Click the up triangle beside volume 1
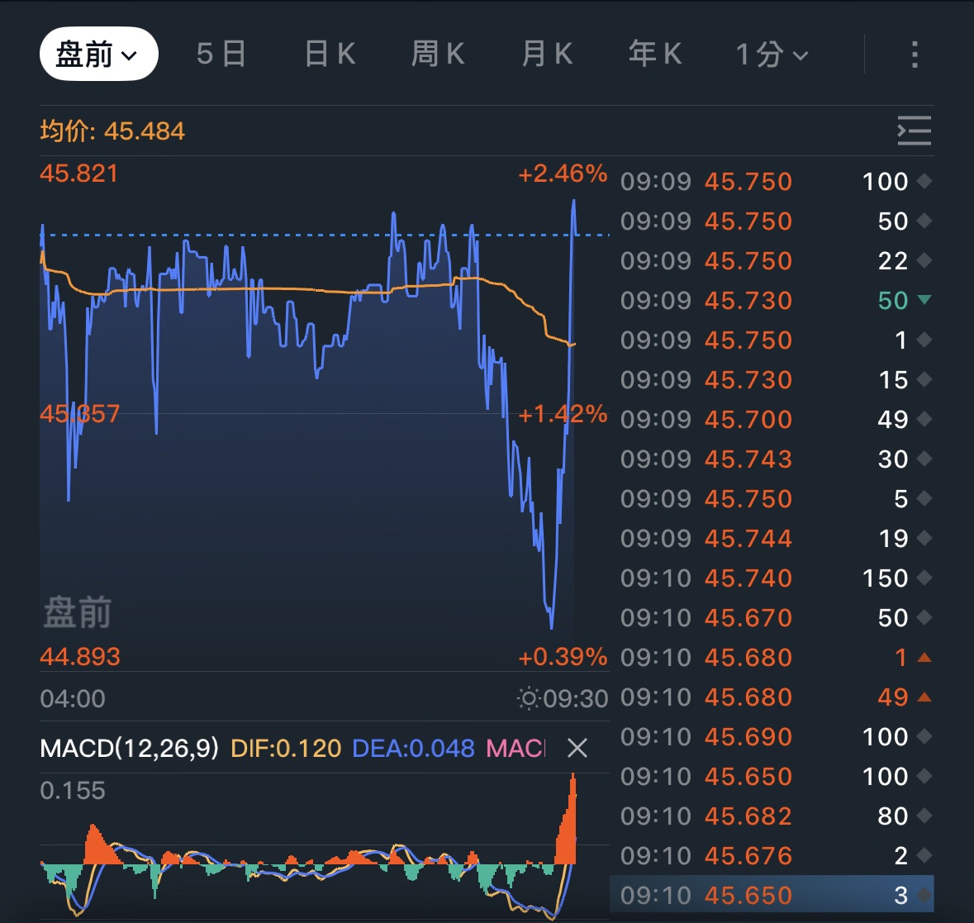 click(924, 657)
